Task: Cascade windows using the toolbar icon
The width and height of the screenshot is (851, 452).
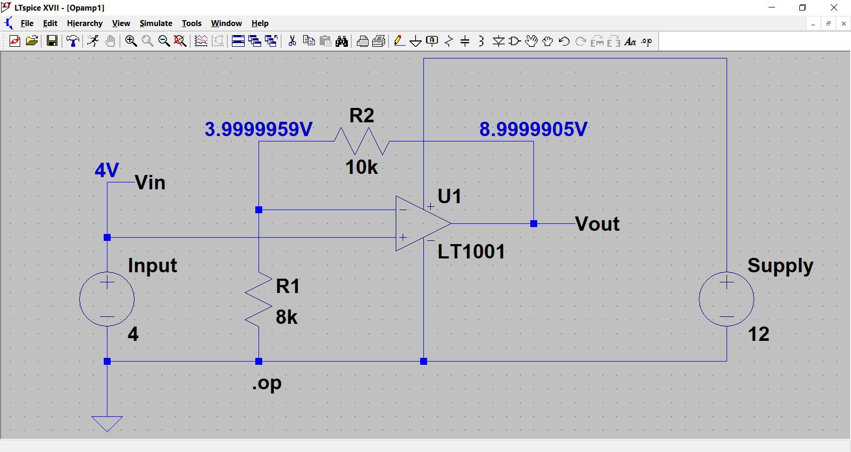Action: [x=255, y=41]
